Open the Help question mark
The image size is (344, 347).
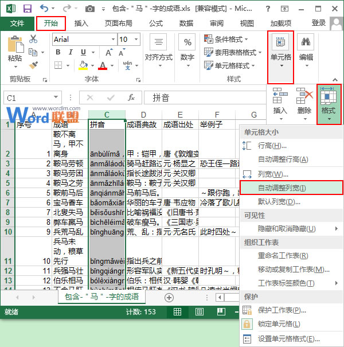tap(268, 9)
